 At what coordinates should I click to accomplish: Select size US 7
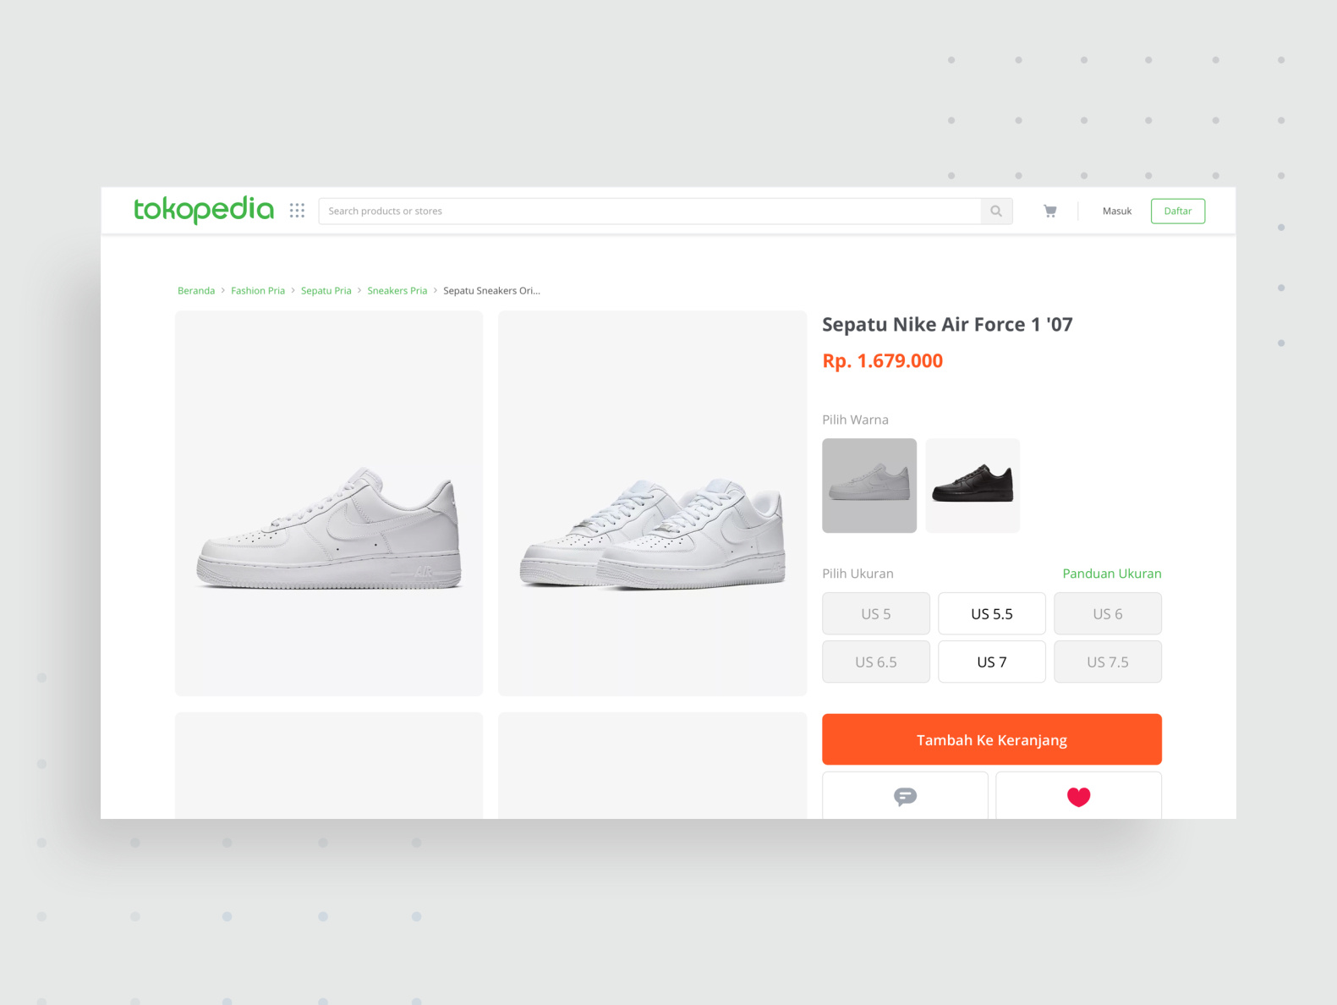coord(992,662)
